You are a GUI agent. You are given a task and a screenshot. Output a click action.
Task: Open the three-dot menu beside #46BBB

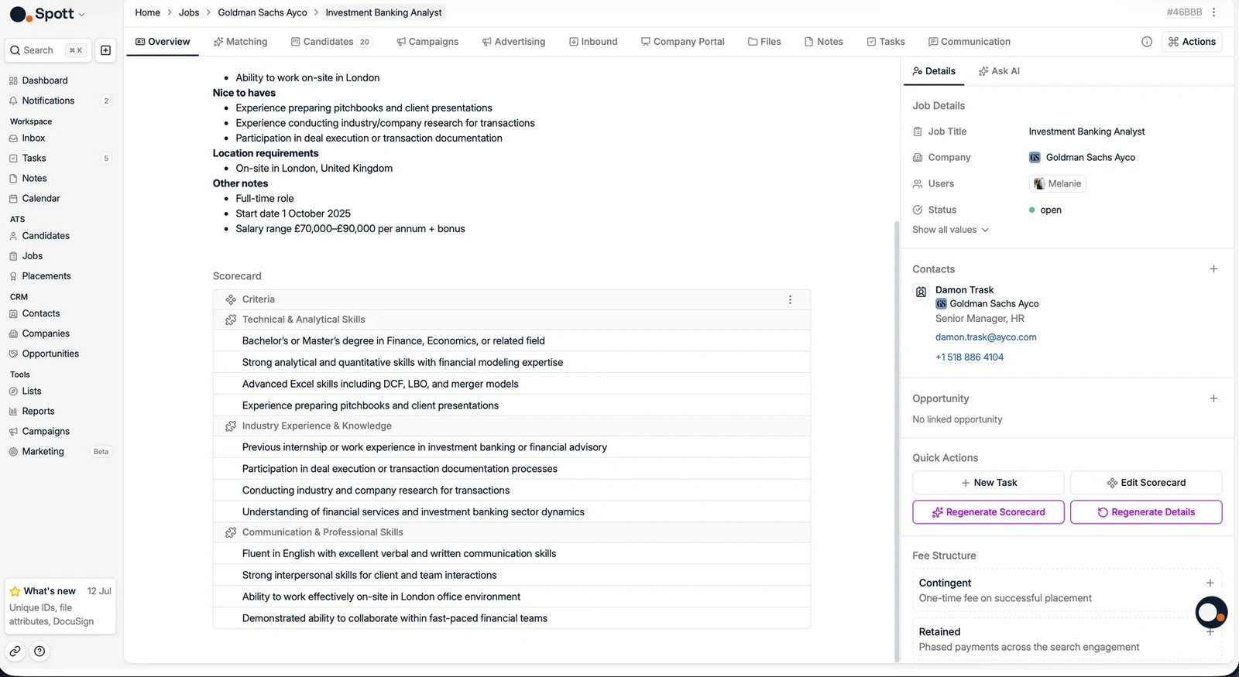pyautogui.click(x=1214, y=12)
